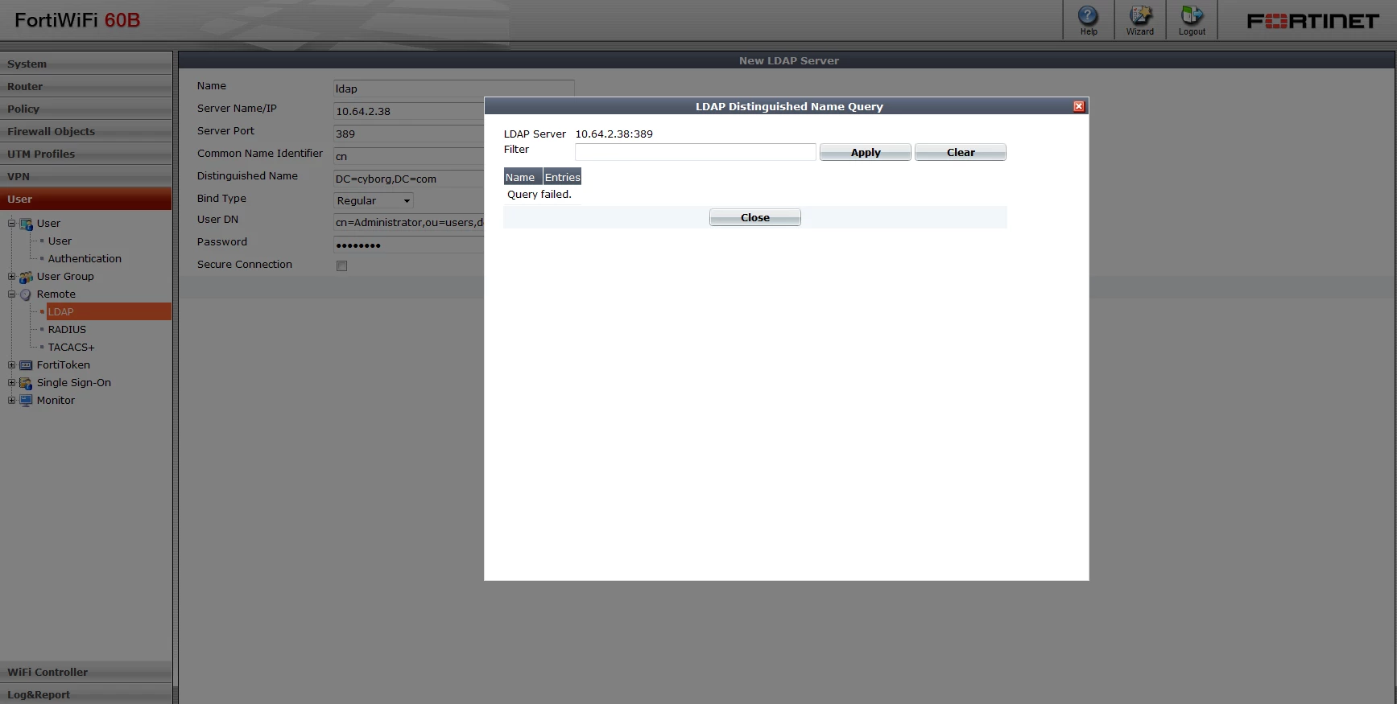
Task: Click the FortiToken icon
Action: point(26,365)
